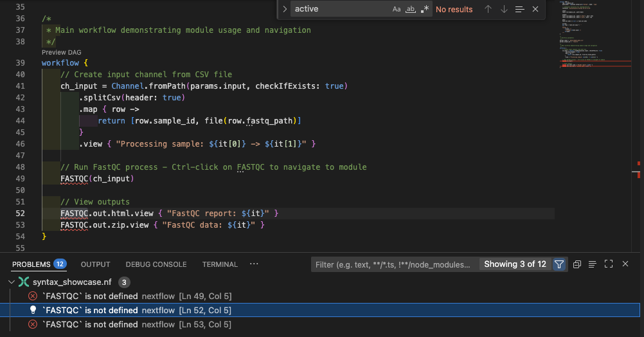This screenshot has height=337, width=644.
Task: Switch problems view to table mode
Action: pyautogui.click(x=592, y=264)
